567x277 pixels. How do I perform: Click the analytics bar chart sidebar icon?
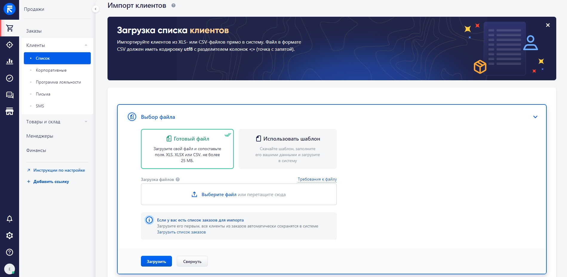click(10, 61)
